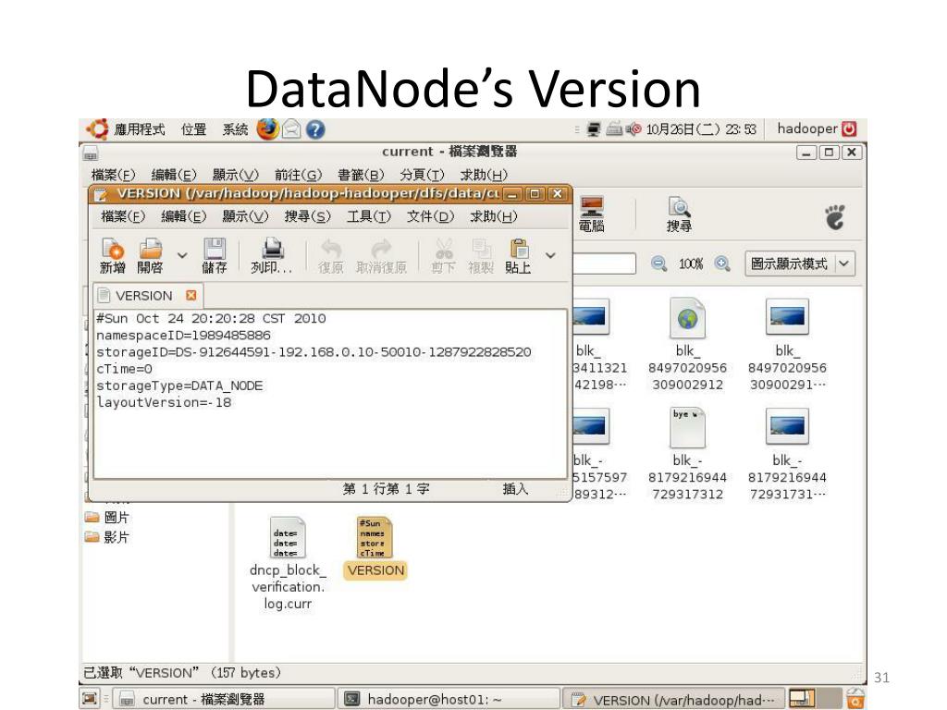Click the clock showing 10月26日 23:53
Image resolution: width=947 pixels, height=710 pixels.
[x=701, y=129]
